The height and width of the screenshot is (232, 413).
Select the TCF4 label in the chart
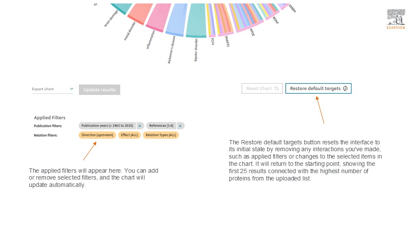pos(213,41)
